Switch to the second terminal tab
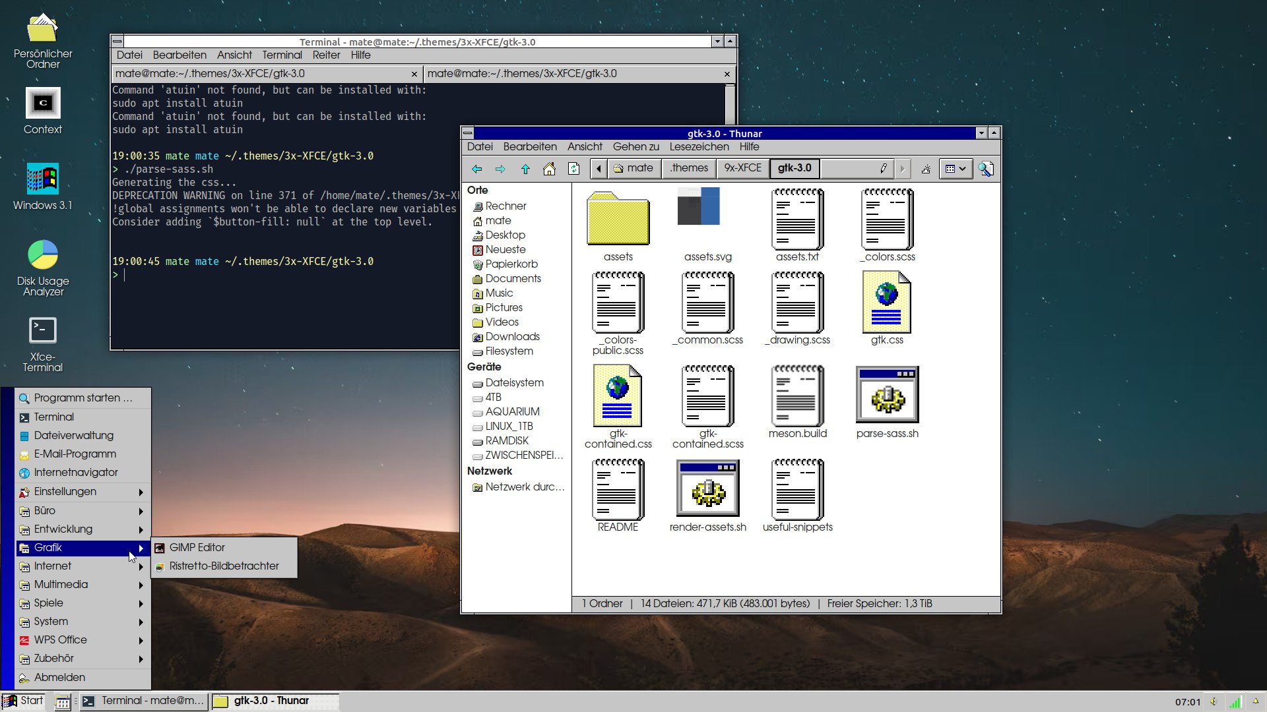 579,74
